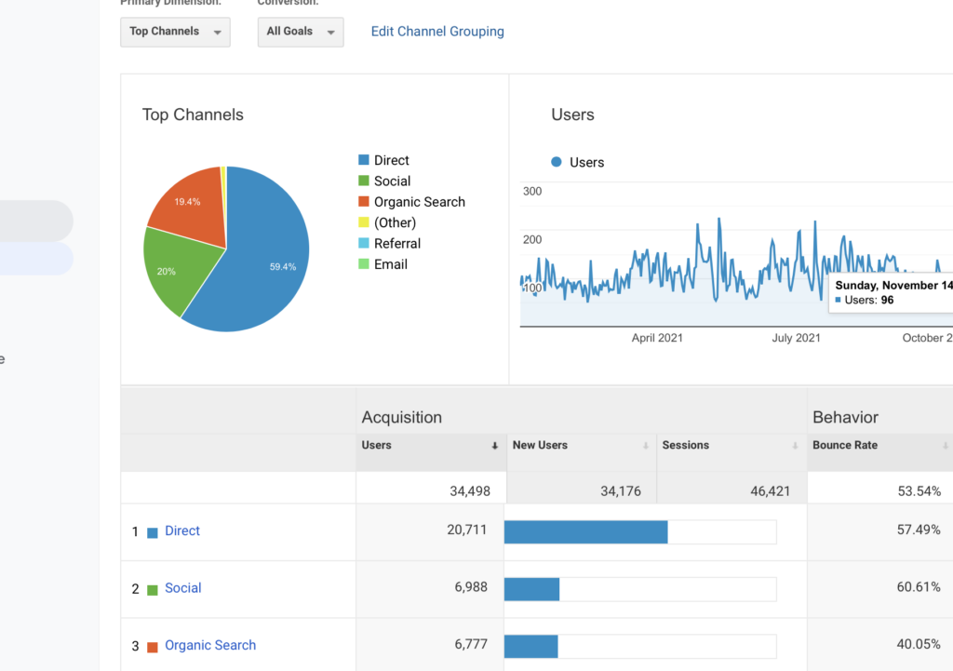Viewport: 953px width, 671px height.
Task: Click Direct users value 20,711
Action: tap(467, 530)
